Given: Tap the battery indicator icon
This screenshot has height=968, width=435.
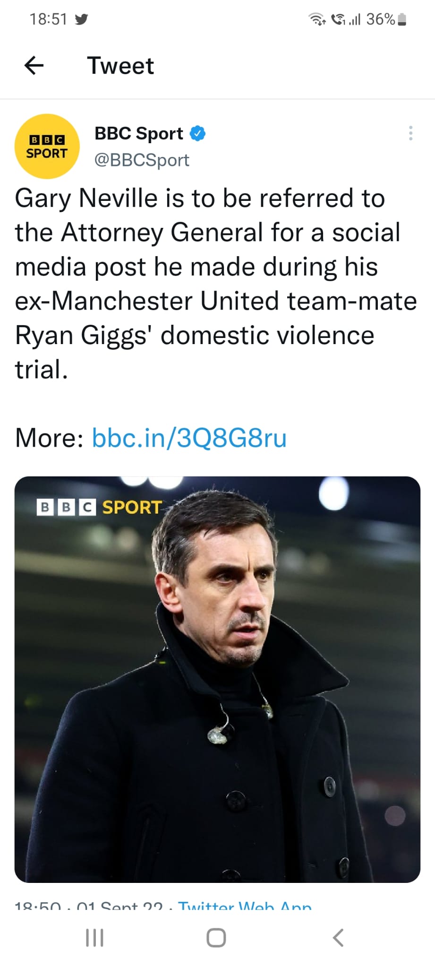Looking at the screenshot, I should 402,19.
